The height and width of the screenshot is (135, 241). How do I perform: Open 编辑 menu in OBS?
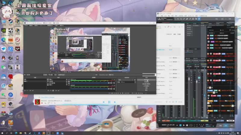(31, 25)
